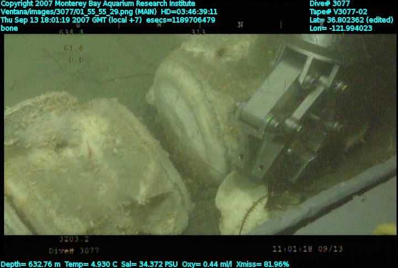The image size is (398, 268).
Task: Click the compass 'N' marker
Action: [x=240, y=25]
